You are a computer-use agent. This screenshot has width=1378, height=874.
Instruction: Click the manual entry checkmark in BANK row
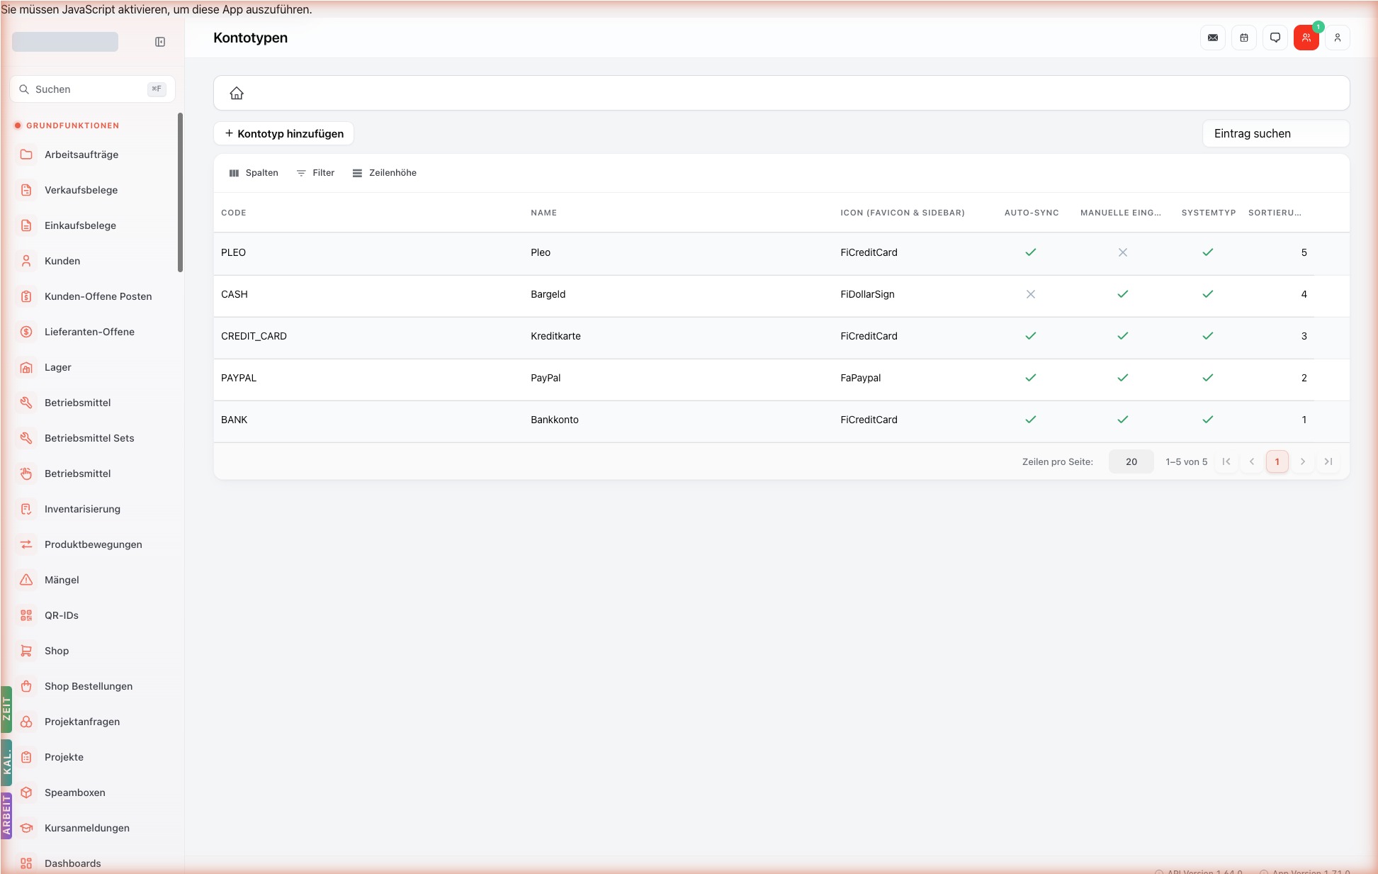click(x=1123, y=420)
